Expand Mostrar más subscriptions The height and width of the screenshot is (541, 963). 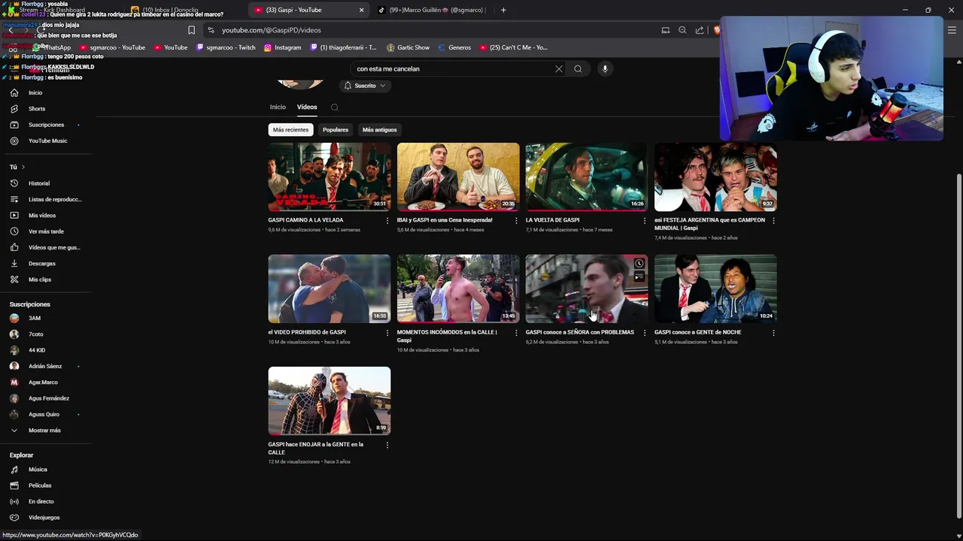point(44,431)
